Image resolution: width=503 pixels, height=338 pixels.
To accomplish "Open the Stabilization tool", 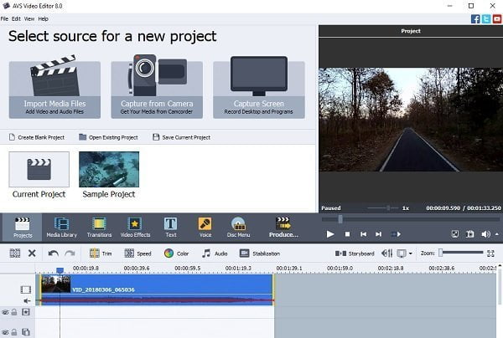I will (x=260, y=253).
